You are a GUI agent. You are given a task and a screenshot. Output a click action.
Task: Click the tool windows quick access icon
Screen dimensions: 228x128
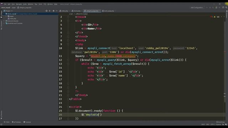click(x=1, y=124)
